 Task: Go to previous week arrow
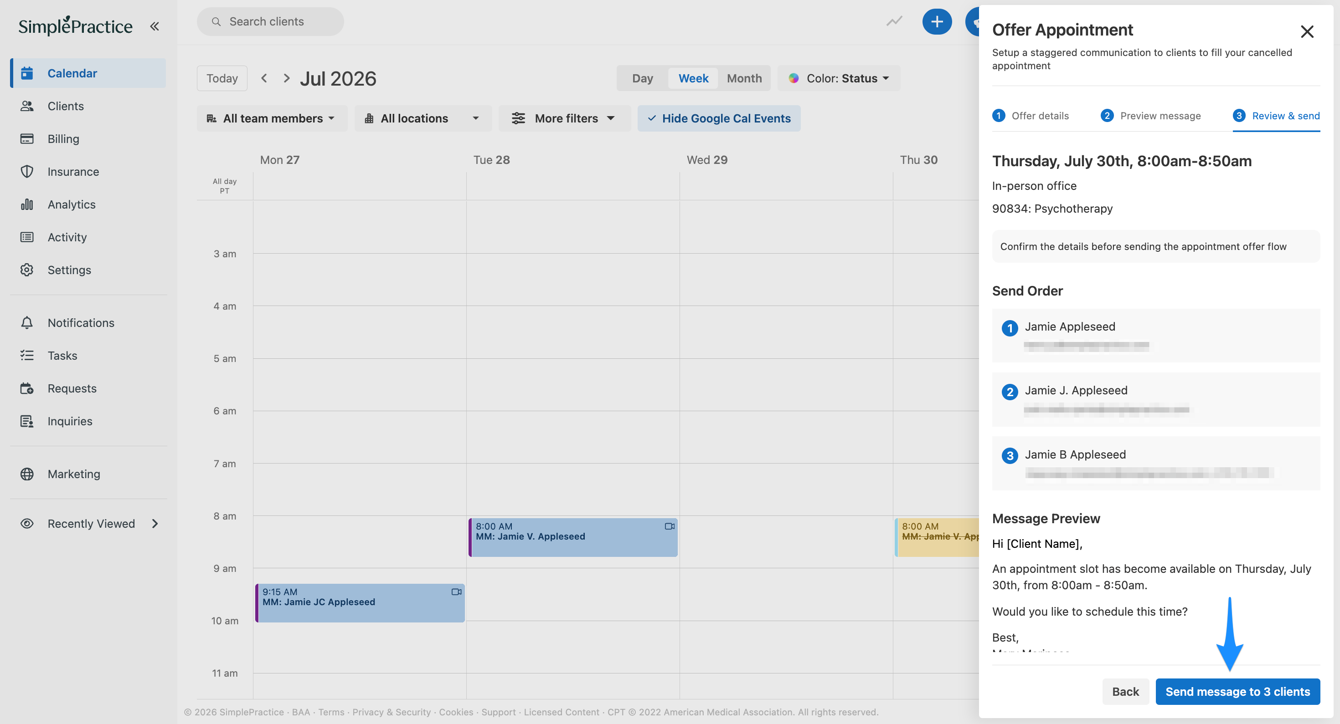coord(264,78)
